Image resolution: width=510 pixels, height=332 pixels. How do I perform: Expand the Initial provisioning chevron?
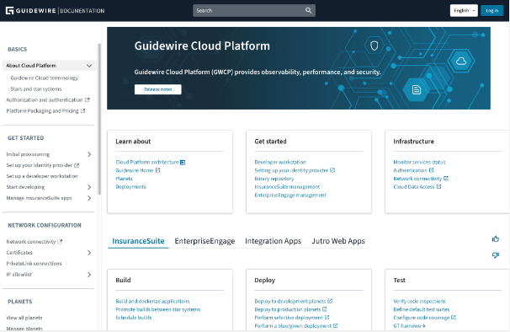[89, 154]
